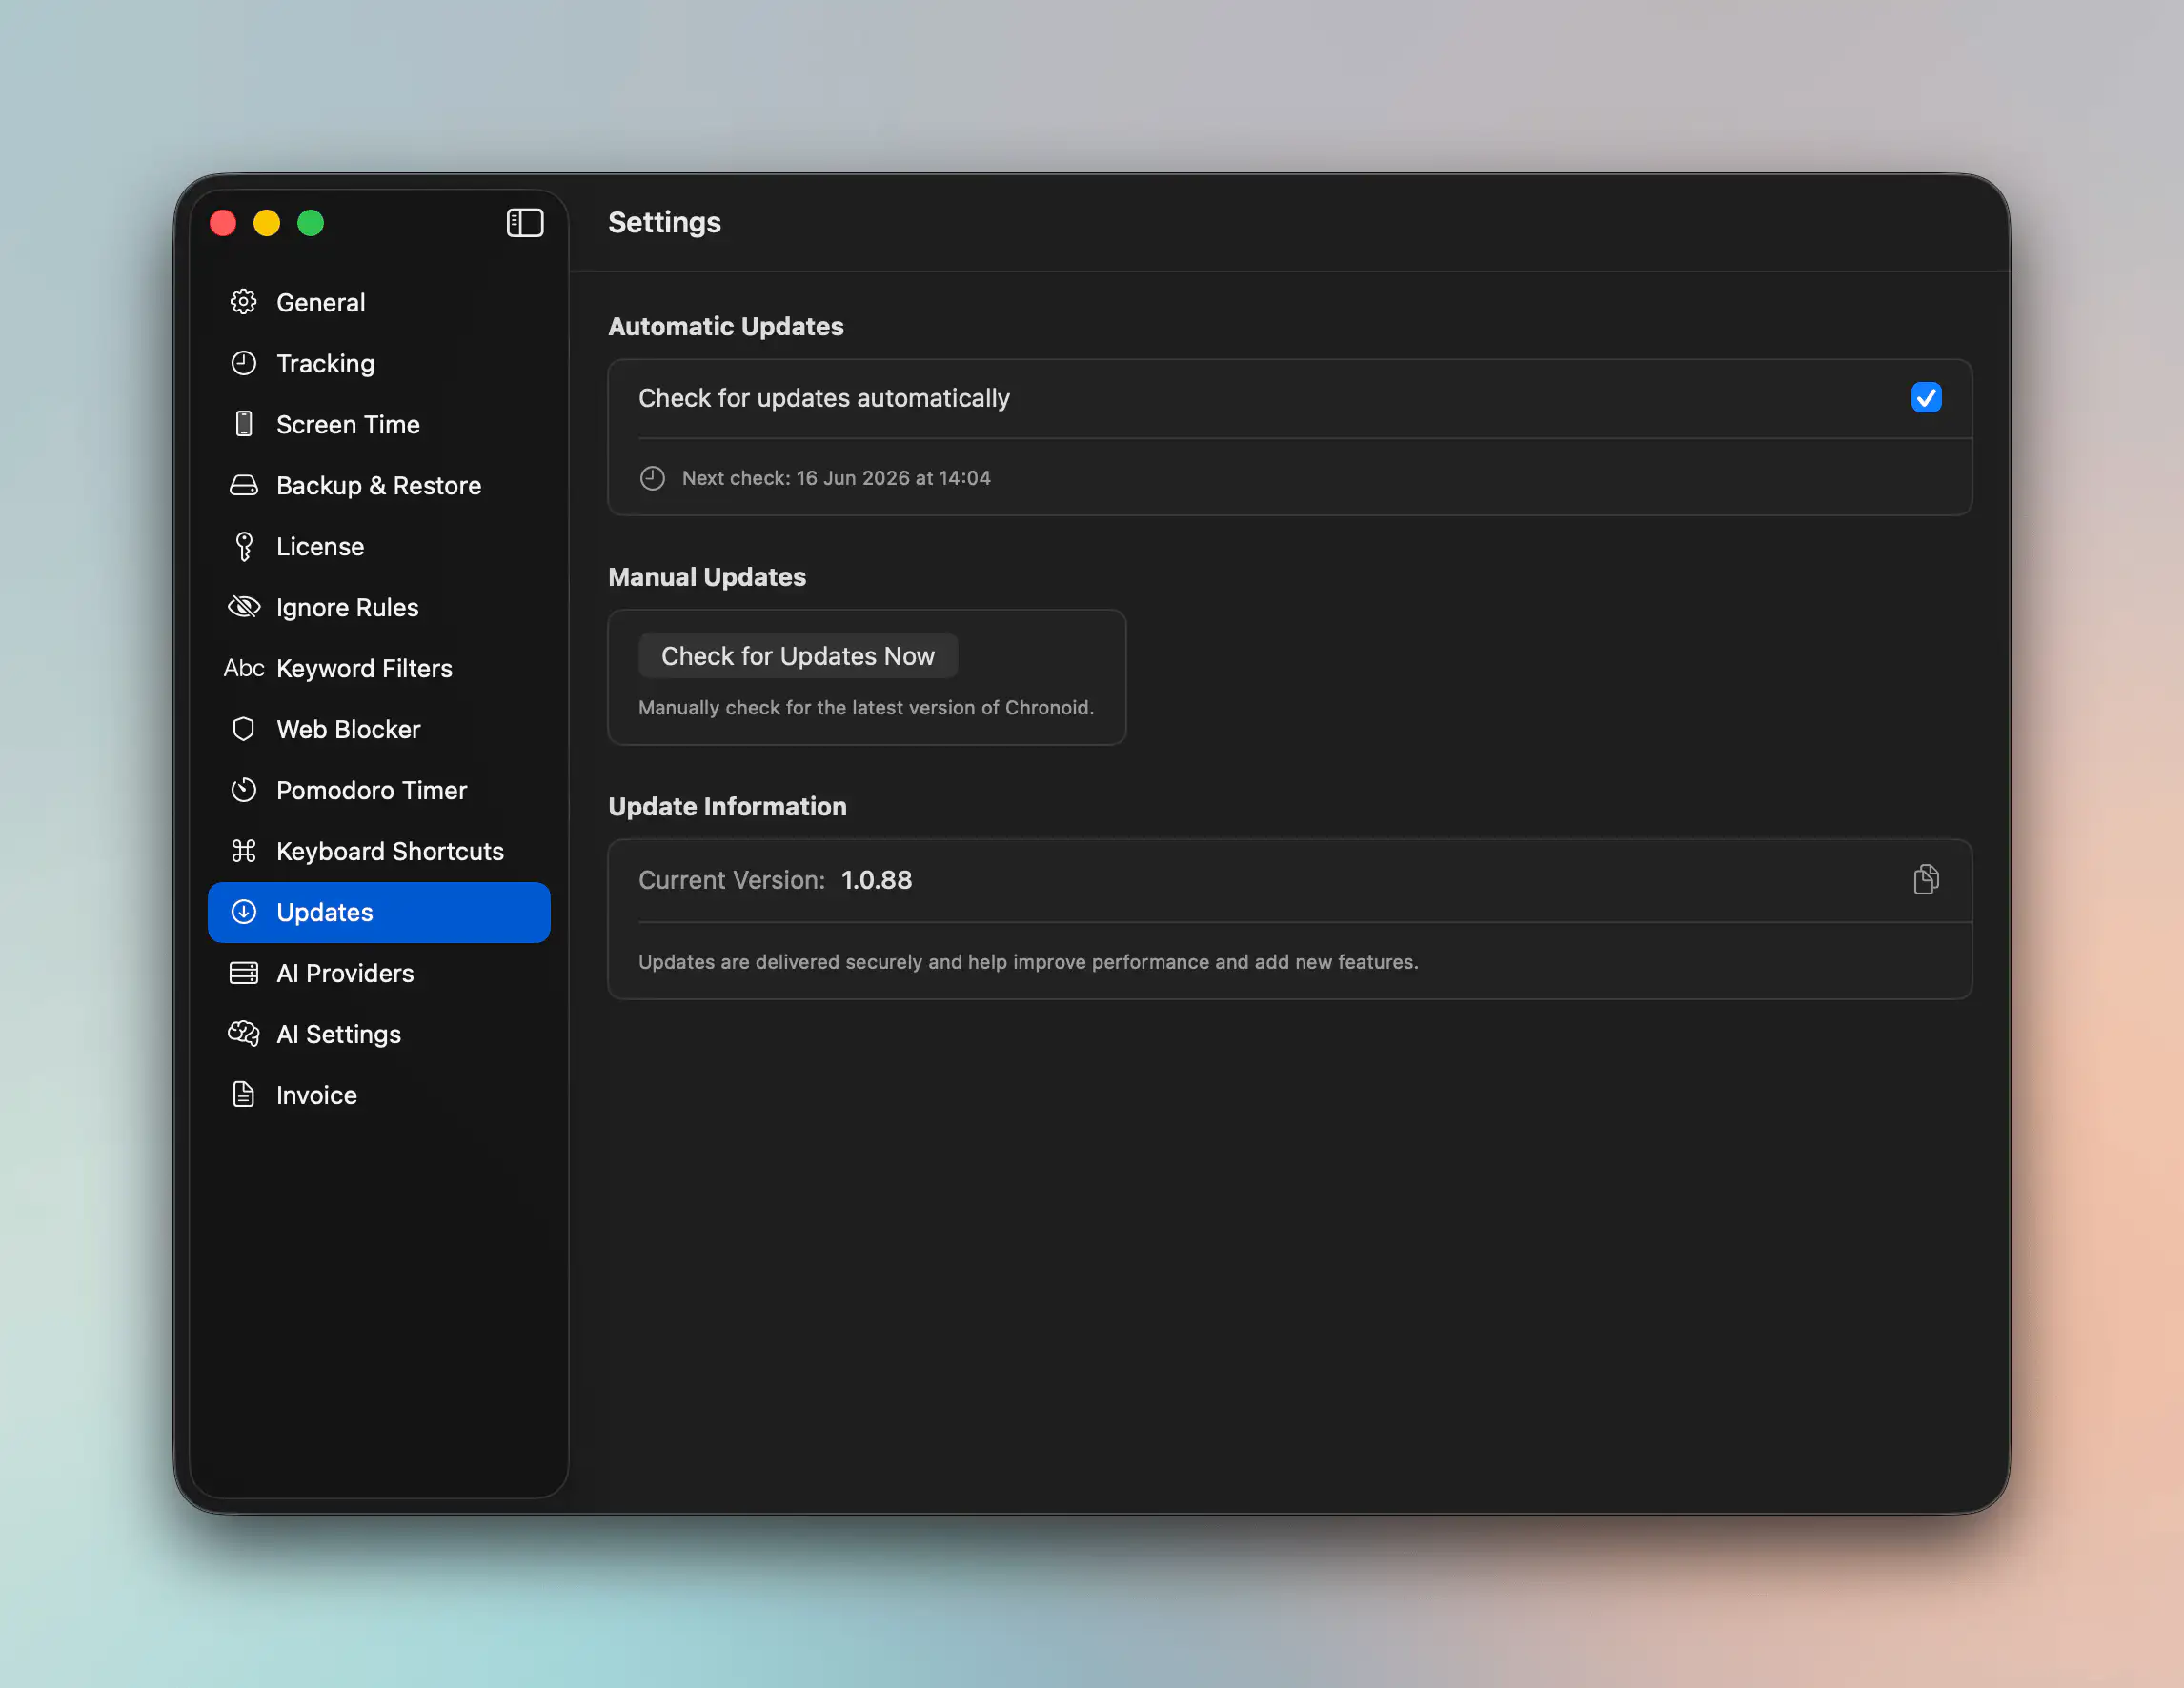The height and width of the screenshot is (1688, 2184).
Task: Copy the current version number icon
Action: point(1926,879)
